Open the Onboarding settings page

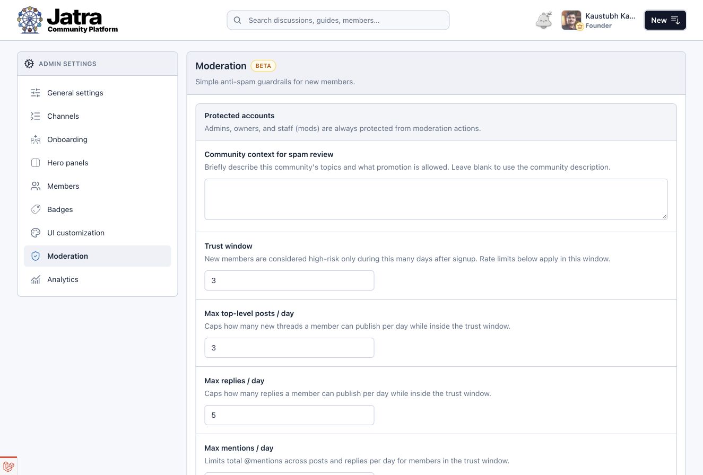98,139
